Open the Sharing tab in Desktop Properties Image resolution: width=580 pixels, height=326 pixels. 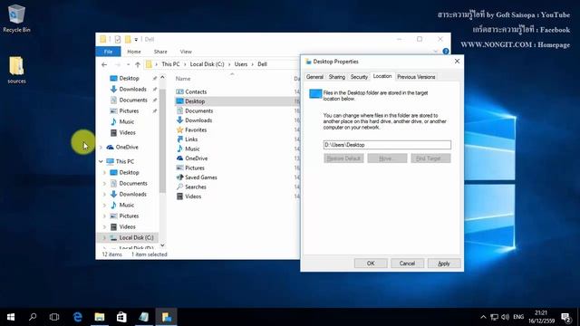[336, 77]
